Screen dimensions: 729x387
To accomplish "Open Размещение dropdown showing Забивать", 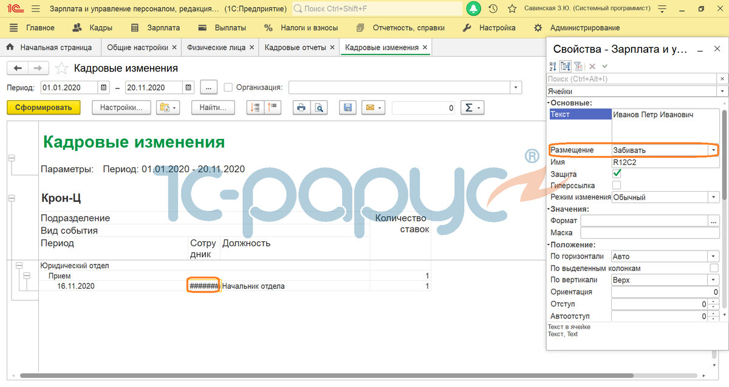I will click(x=713, y=150).
